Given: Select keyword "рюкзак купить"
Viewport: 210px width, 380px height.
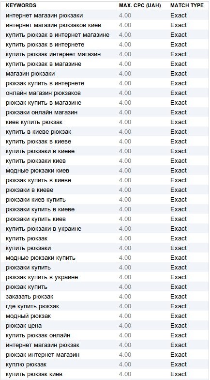Looking at the screenshot, I should coord(27,287).
